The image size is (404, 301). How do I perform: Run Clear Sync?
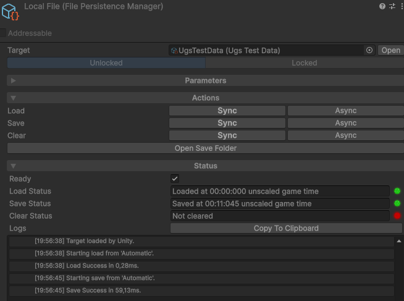(227, 135)
